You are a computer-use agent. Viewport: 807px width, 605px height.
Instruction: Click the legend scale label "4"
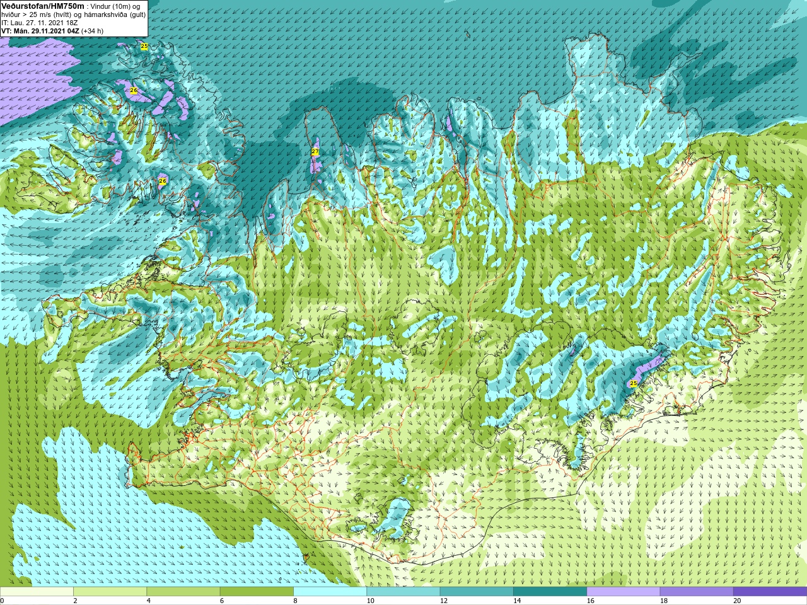coord(148,601)
